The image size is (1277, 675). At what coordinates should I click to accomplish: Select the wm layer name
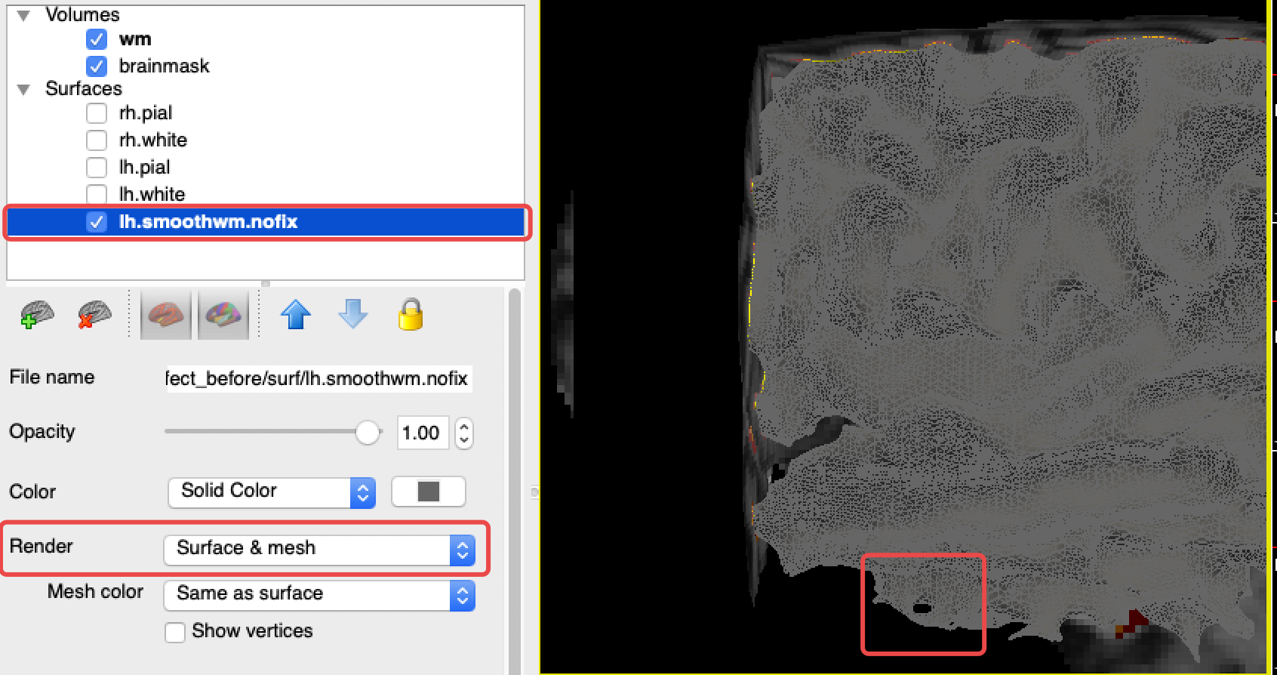pos(135,39)
